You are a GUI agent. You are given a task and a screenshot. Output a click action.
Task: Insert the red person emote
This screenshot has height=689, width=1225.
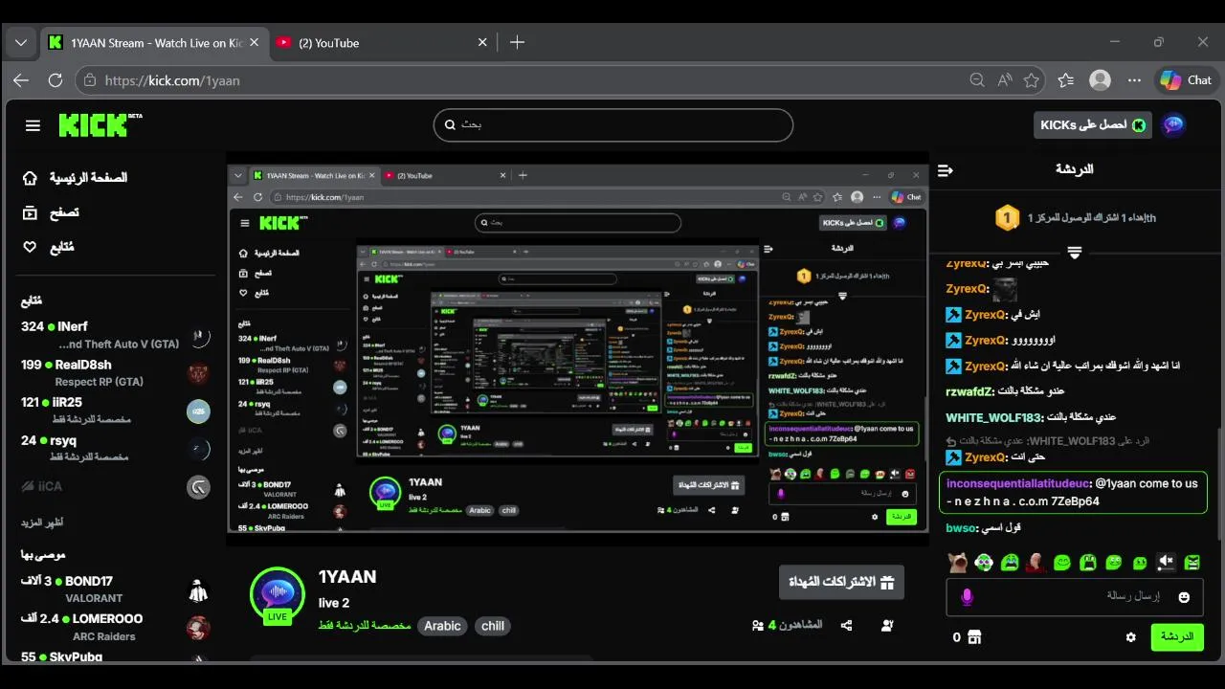[x=1036, y=562]
